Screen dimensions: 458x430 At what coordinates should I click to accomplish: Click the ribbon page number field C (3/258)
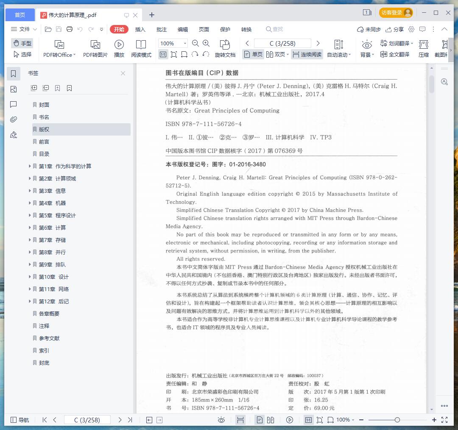[x=282, y=44]
